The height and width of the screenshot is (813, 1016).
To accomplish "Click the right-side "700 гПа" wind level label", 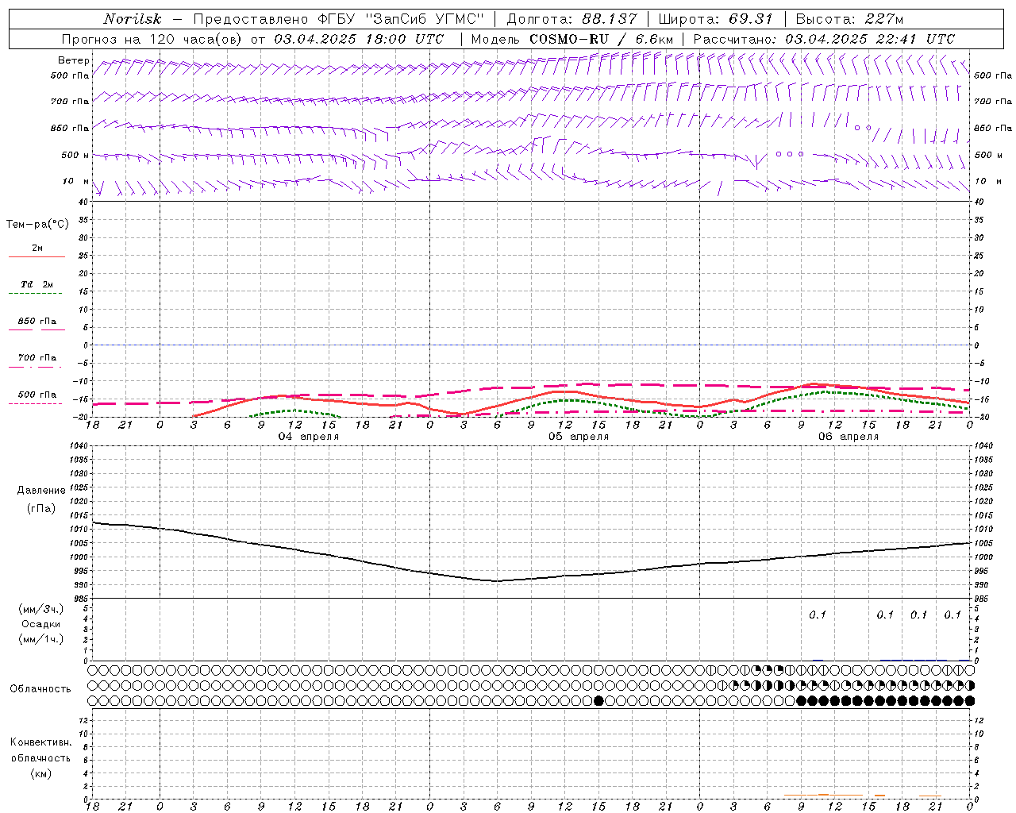I will click(x=993, y=102).
